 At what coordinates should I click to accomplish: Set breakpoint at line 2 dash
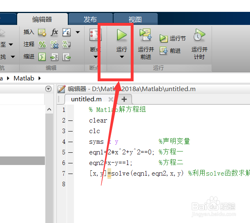click(x=70, y=120)
